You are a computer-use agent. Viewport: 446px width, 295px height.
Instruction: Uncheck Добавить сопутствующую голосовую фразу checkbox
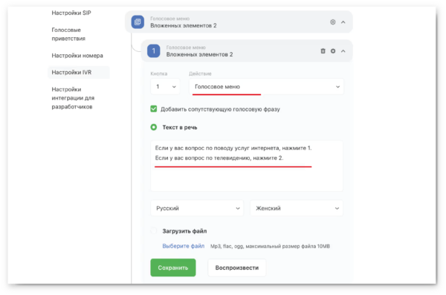point(154,109)
